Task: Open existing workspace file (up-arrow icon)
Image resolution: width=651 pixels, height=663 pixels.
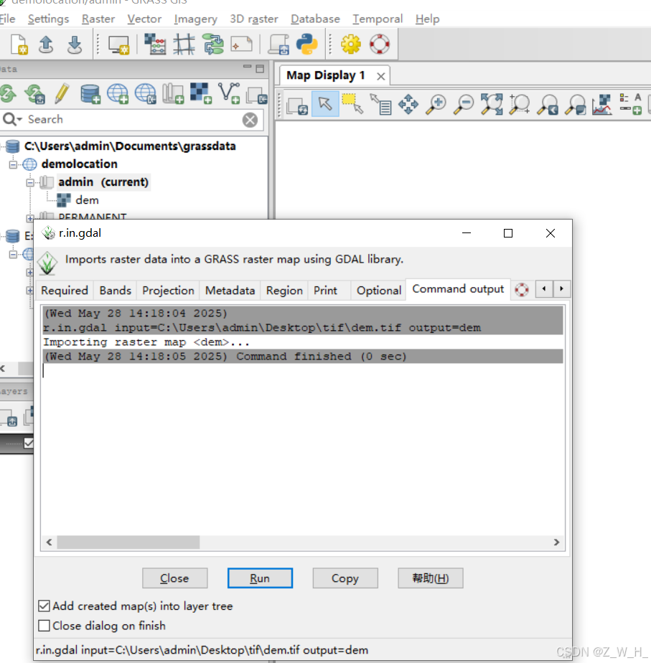Action: click(x=46, y=44)
